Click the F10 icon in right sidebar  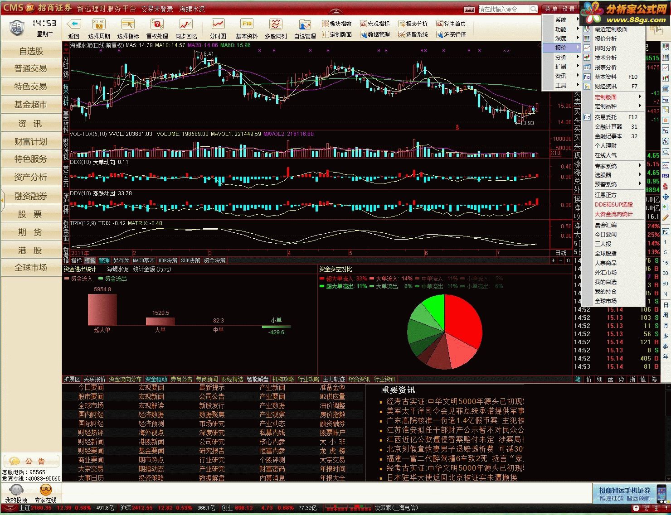click(x=666, y=99)
